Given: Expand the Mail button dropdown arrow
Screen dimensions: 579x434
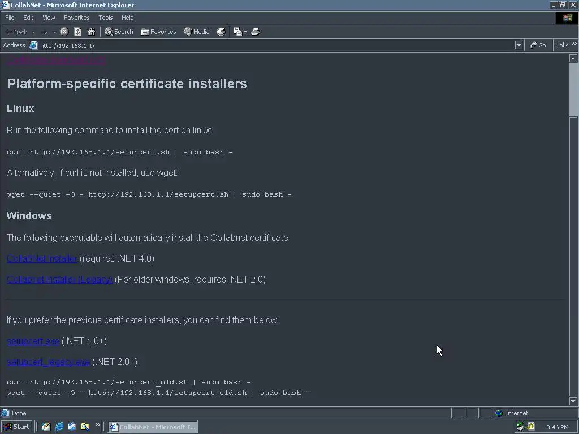Looking at the screenshot, I should pyautogui.click(x=245, y=32).
